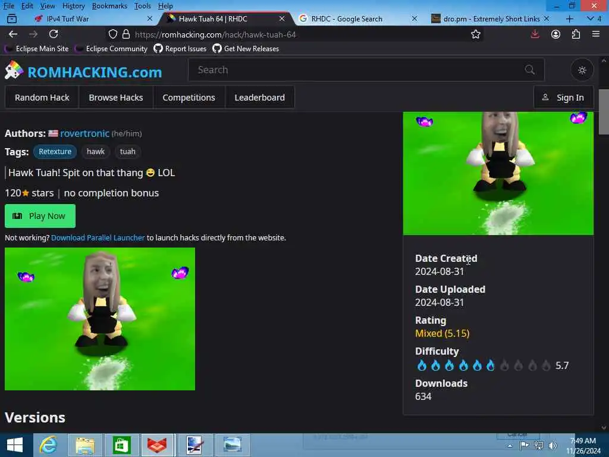Click the red Firefox-like taskbar app icon
The height and width of the screenshot is (457, 609).
[157, 445]
